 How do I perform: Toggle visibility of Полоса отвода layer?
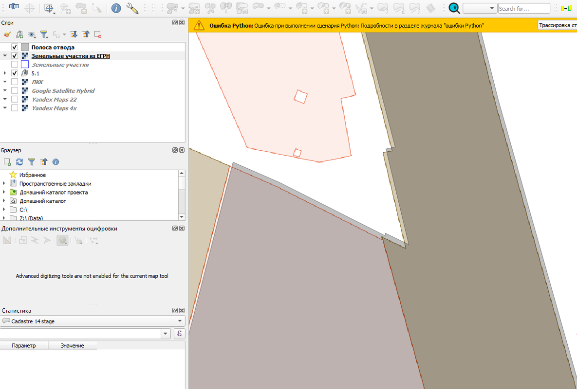tap(15, 47)
